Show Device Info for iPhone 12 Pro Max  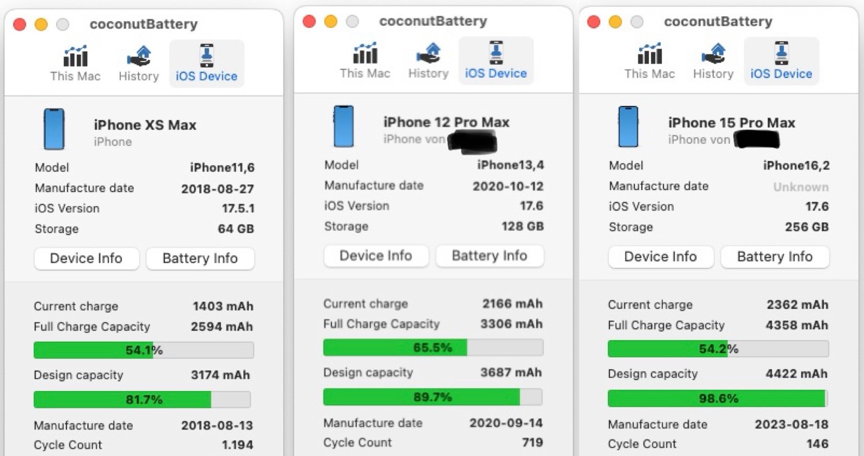pos(376,256)
